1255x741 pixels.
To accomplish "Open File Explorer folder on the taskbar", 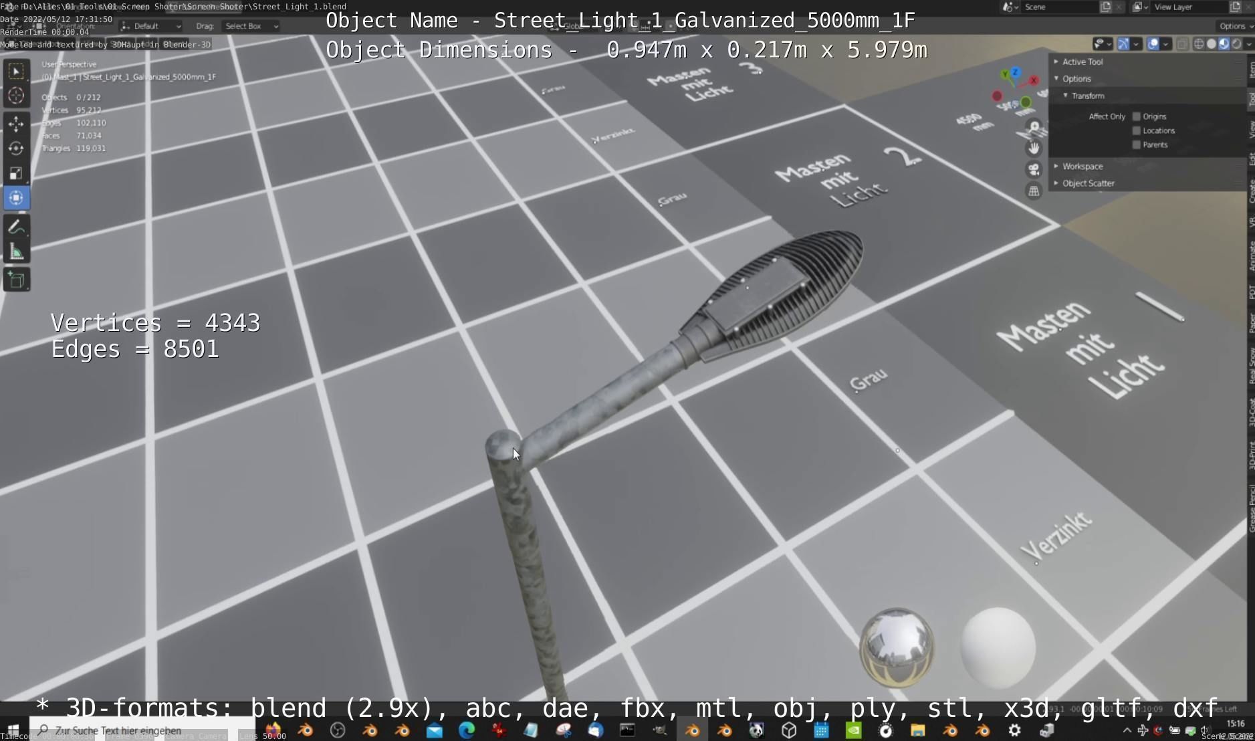I will 917,730.
